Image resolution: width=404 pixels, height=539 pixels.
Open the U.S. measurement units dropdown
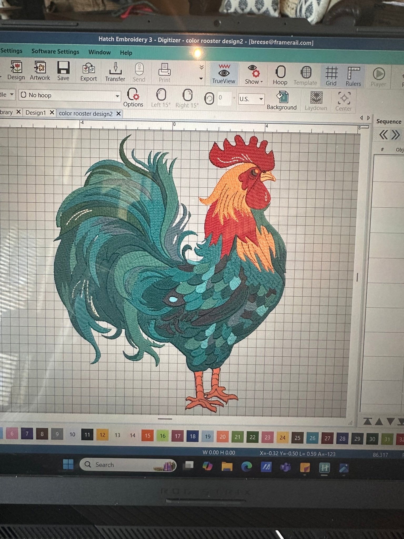(261, 99)
